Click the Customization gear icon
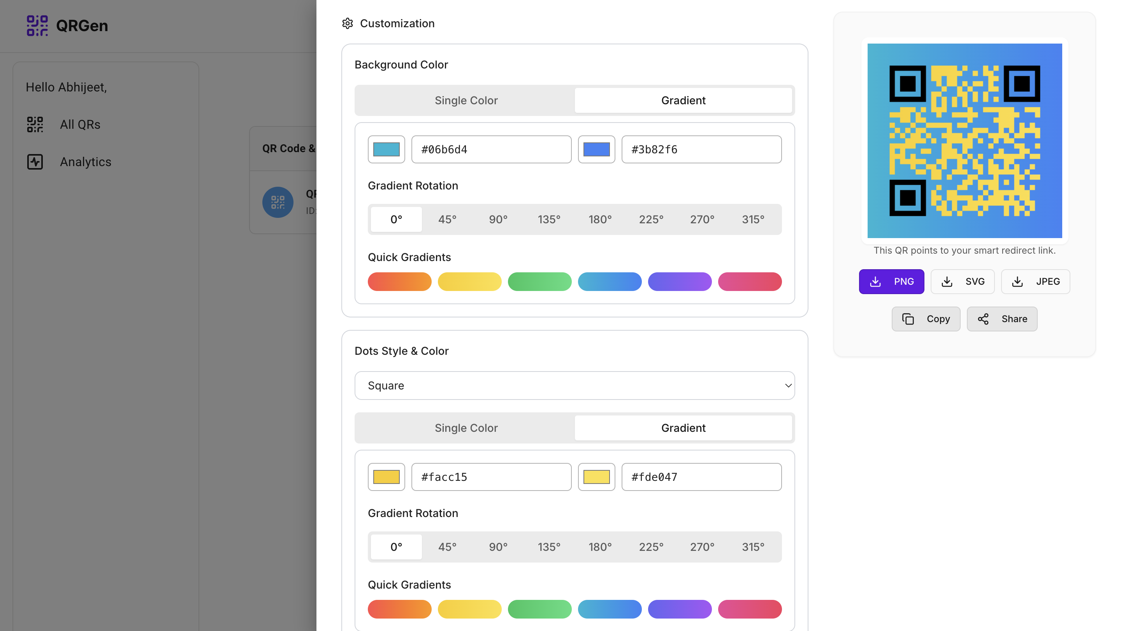This screenshot has height=631, width=1121. [348, 23]
